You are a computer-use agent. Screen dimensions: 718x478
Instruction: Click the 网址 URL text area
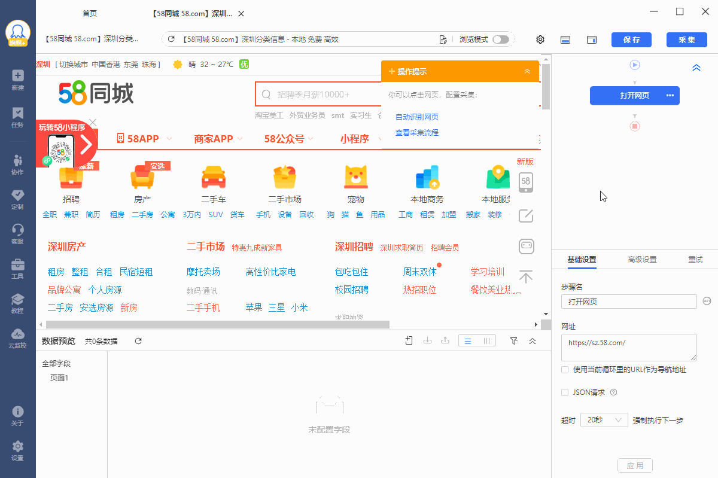[x=629, y=348]
